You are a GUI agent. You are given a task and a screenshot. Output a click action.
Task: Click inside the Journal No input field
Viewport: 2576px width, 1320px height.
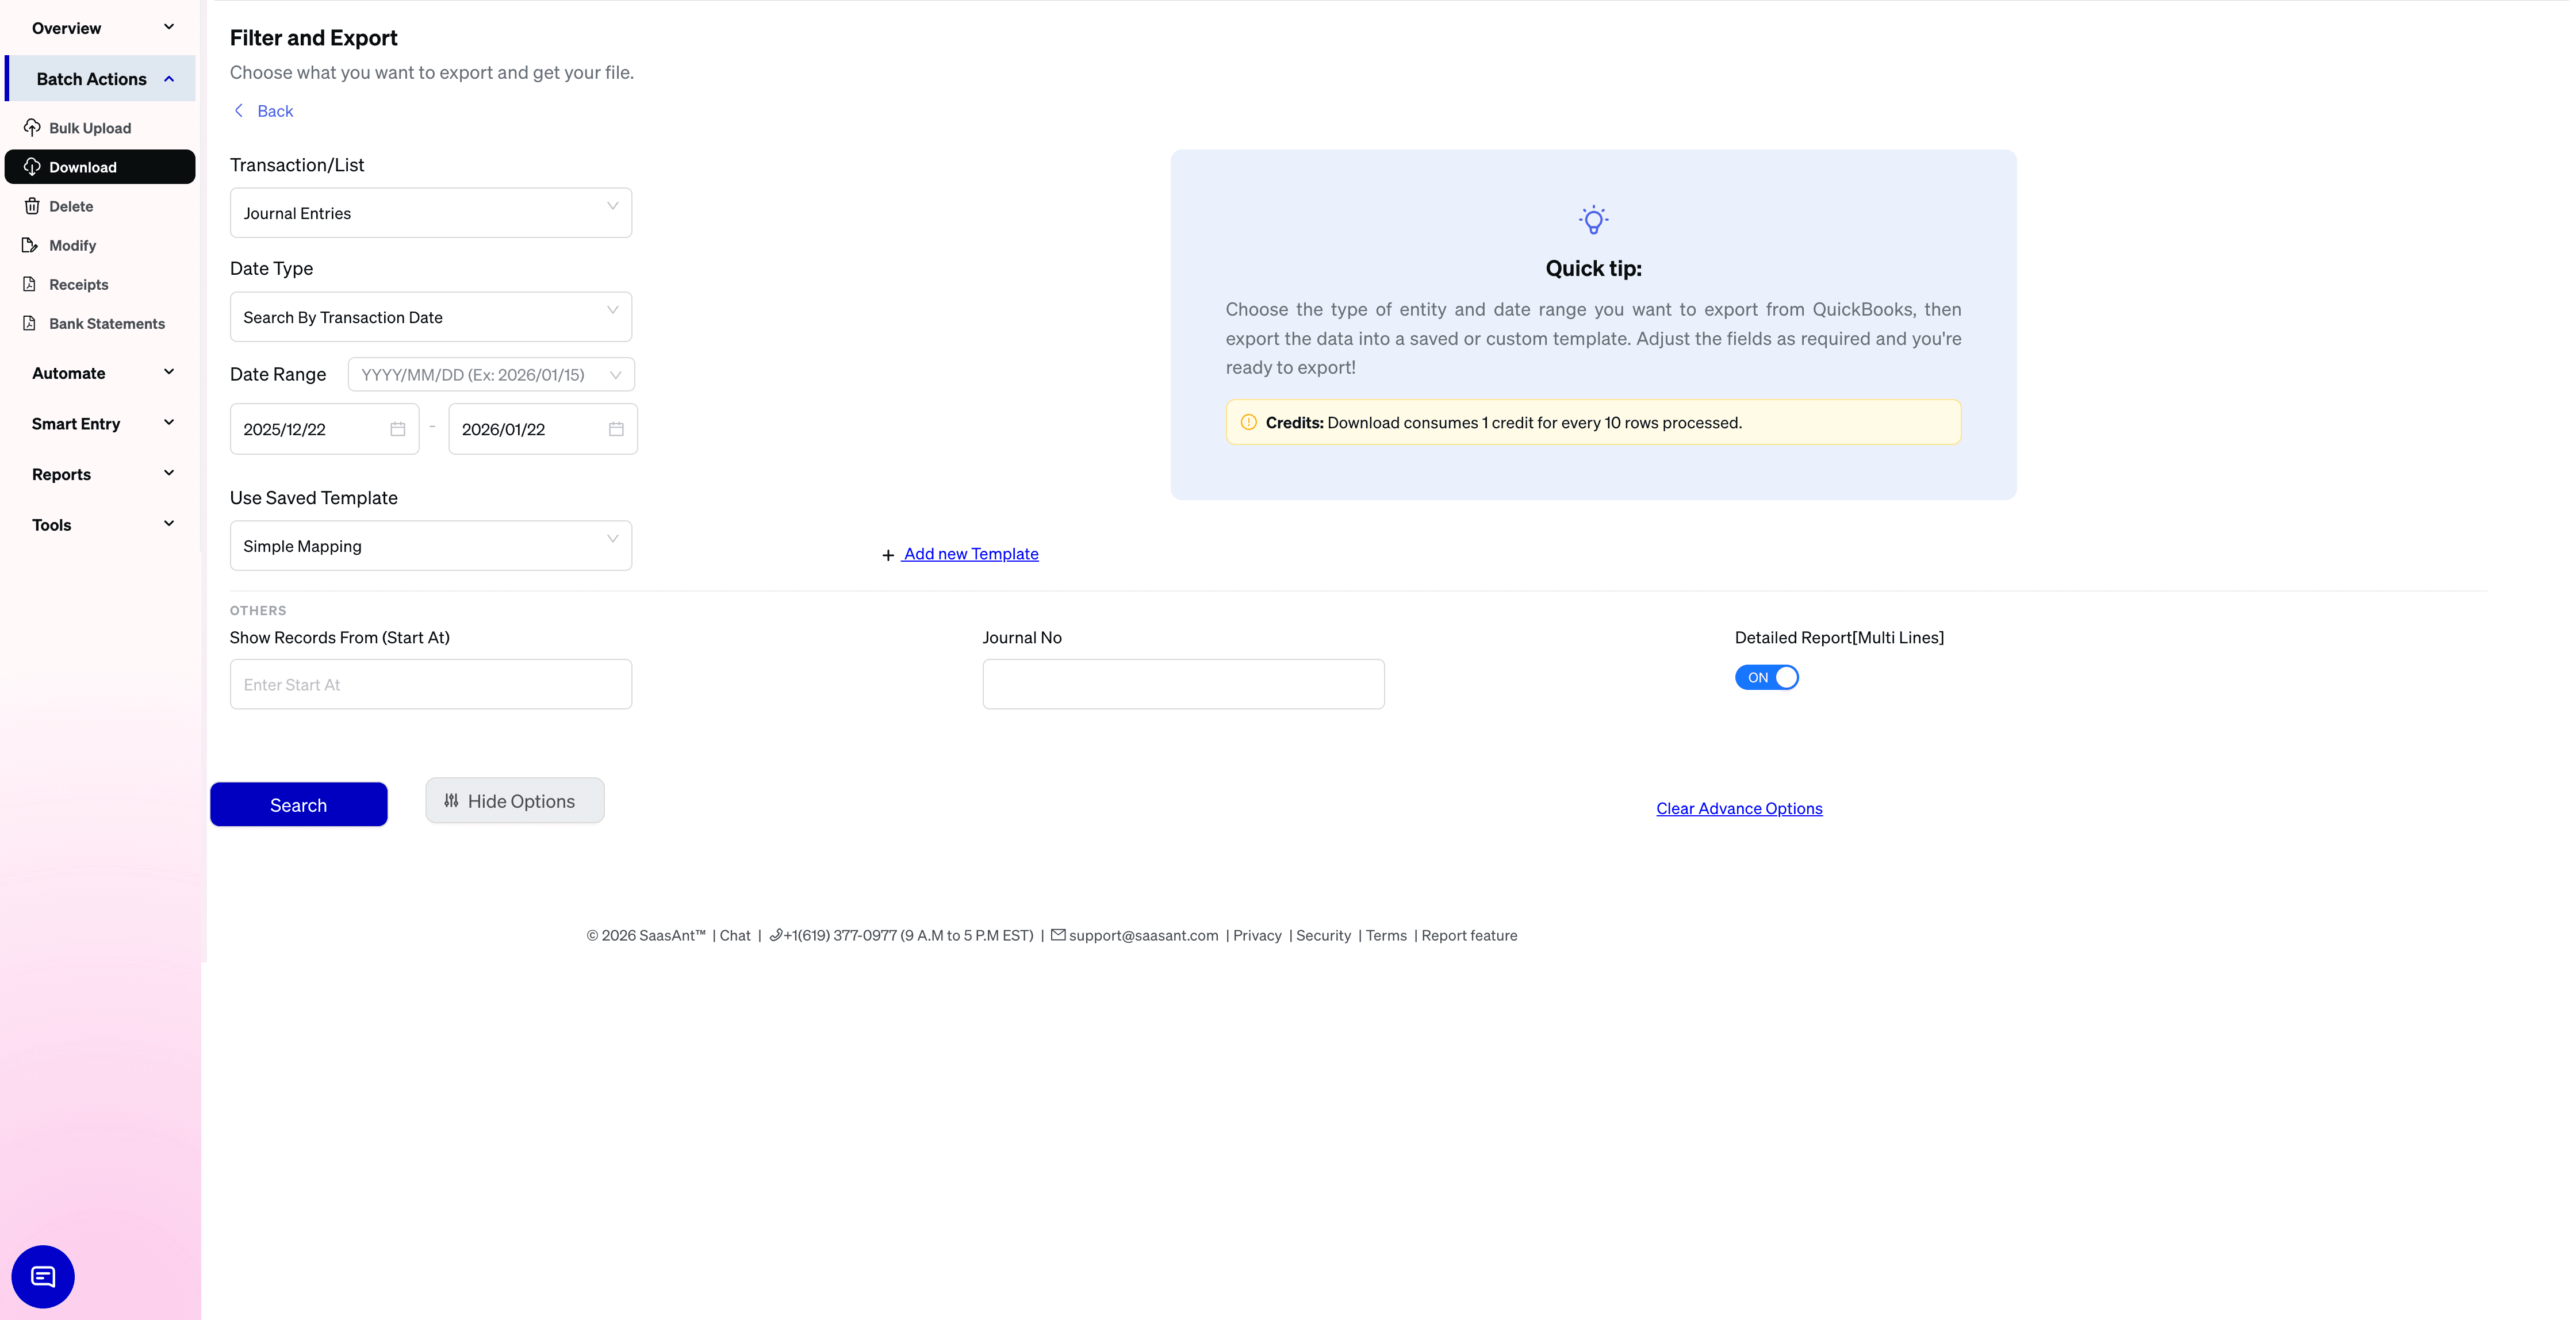(1182, 684)
